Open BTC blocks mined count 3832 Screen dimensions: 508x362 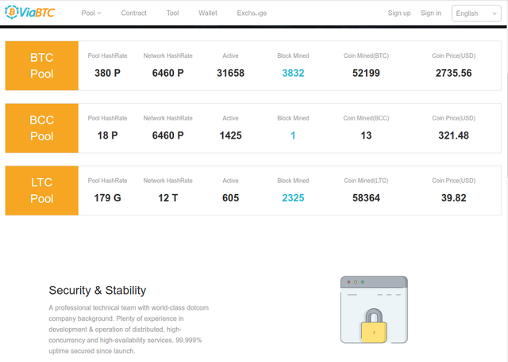coord(293,73)
